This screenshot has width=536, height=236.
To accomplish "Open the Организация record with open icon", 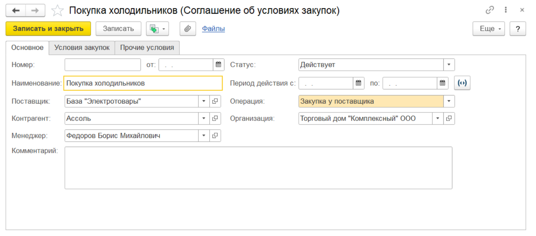I will 449,118.
